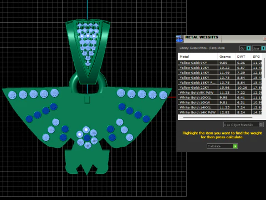Close the Metal Weights panel
Screen dimensions: 266x200
tap(264, 39)
